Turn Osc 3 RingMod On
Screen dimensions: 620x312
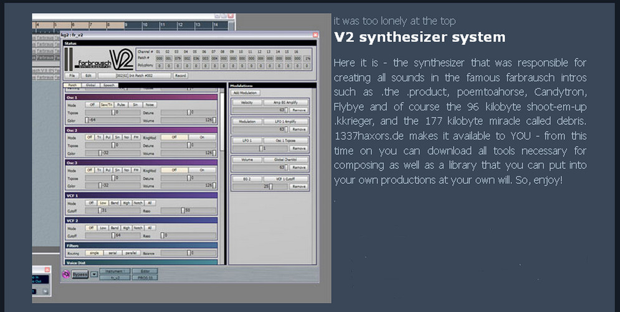pos(202,170)
